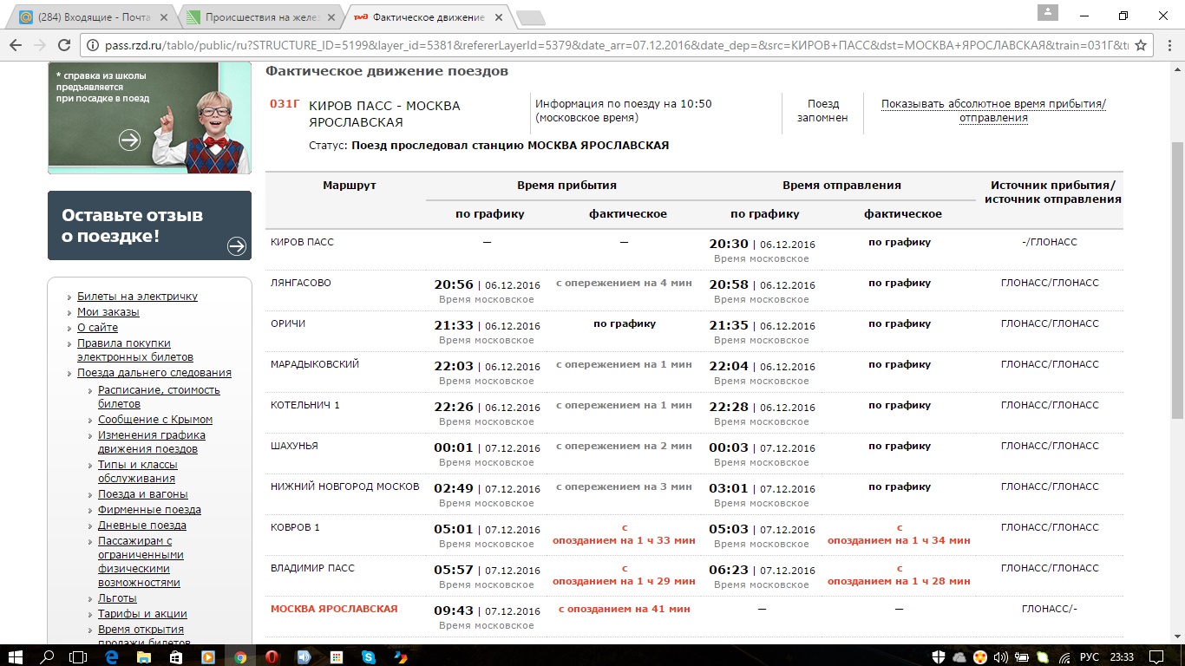Screen dimensions: 1185x666
Task: Switch to the 'Происшествия на желе' tab
Action: [x=256, y=17]
